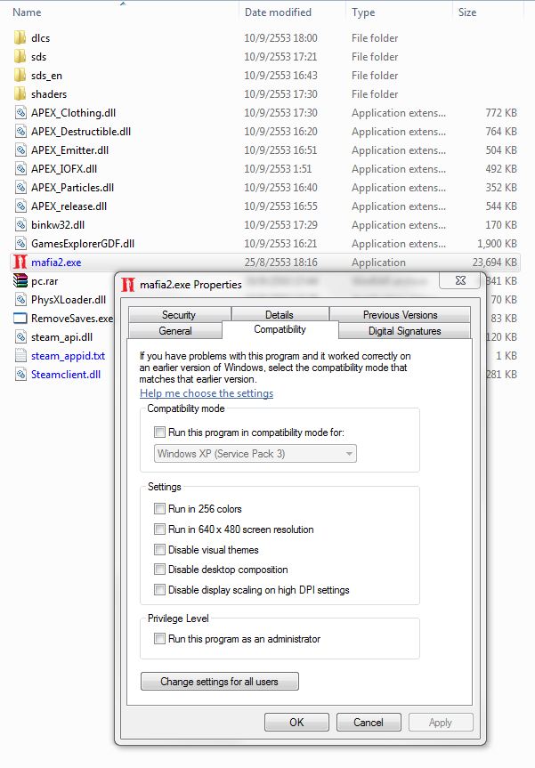Select the Compatibility tab

coord(280,329)
